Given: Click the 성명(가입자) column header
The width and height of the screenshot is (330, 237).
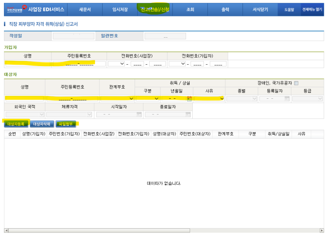Looking at the screenshot, I should click(x=34, y=134).
